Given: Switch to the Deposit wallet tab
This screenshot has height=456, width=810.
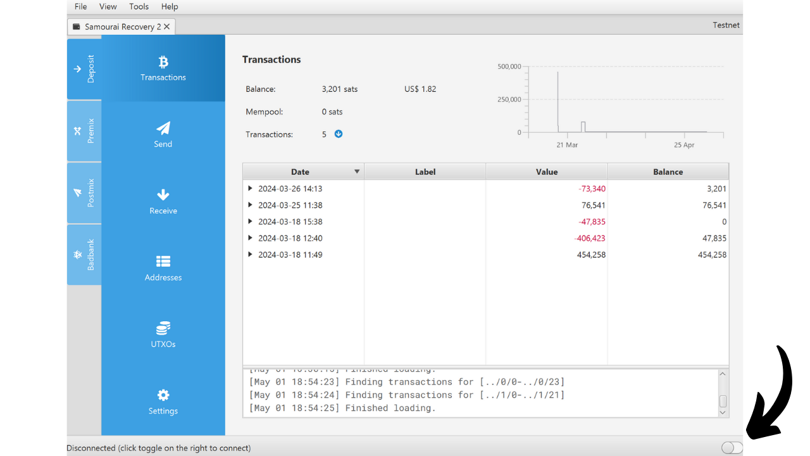Looking at the screenshot, I should tap(84, 69).
